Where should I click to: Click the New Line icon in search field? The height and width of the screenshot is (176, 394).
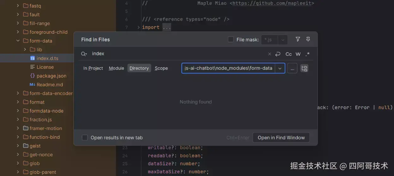(278, 54)
